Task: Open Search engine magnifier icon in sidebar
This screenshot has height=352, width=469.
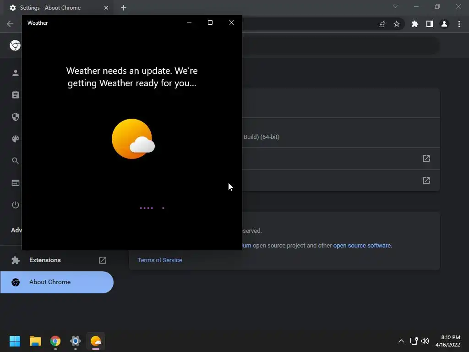Action: (16, 161)
